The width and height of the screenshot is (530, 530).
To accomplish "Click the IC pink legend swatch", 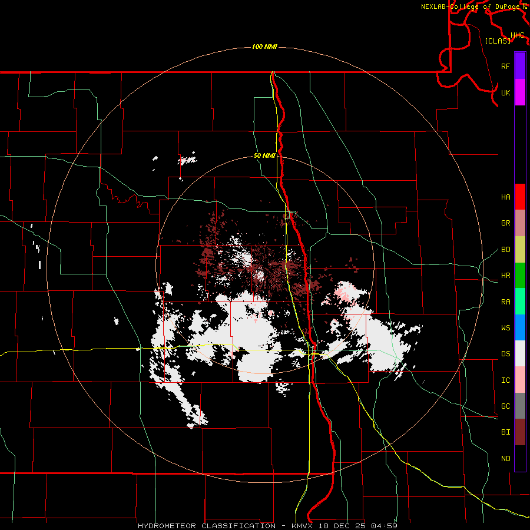I will point(520,380).
